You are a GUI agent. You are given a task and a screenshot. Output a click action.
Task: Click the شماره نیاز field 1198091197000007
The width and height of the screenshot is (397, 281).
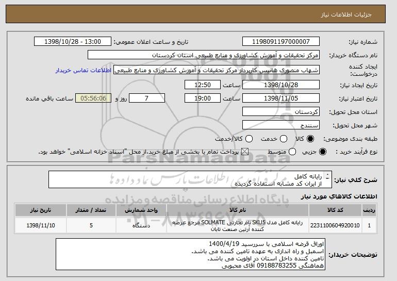point(281,42)
